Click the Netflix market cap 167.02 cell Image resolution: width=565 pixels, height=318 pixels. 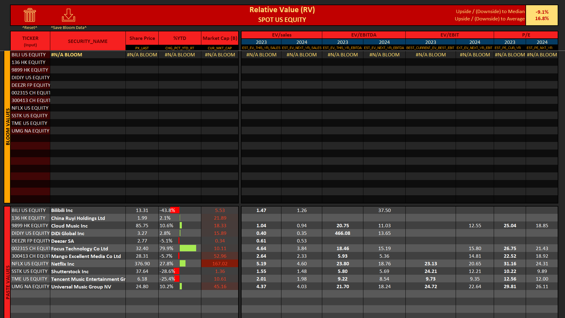[220, 264]
